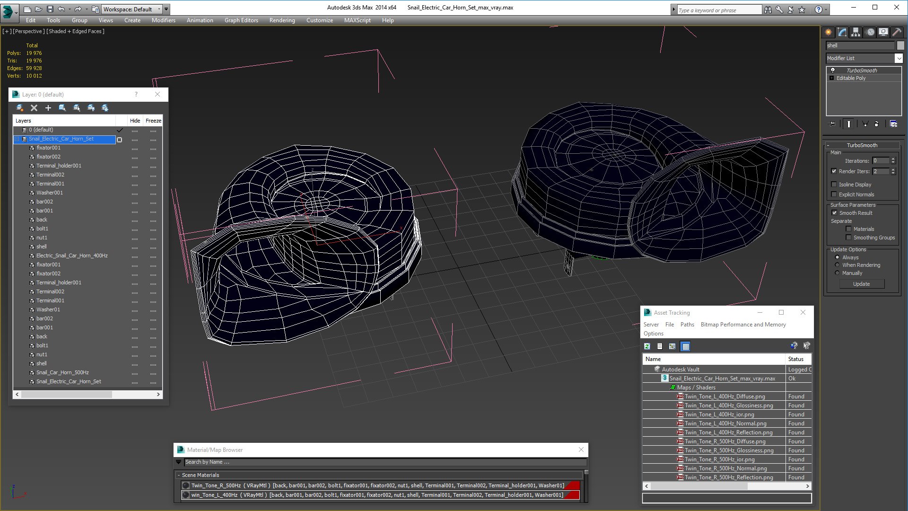Click the object color swatch beside shell
Screen dimensions: 908x511
tap(900, 45)
